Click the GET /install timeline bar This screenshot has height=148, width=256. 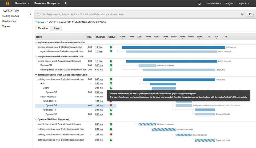(x=173, y=47)
